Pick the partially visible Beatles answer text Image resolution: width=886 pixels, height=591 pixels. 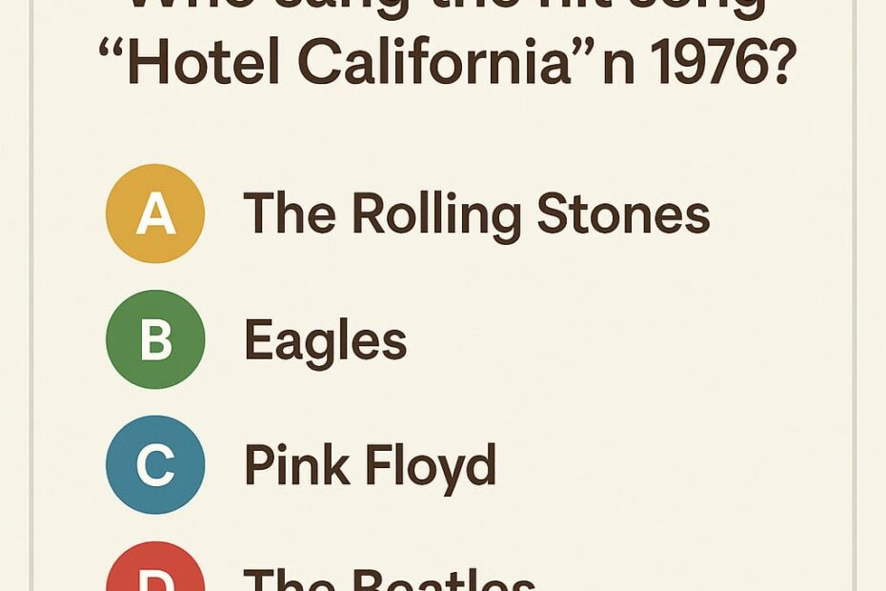point(389,580)
